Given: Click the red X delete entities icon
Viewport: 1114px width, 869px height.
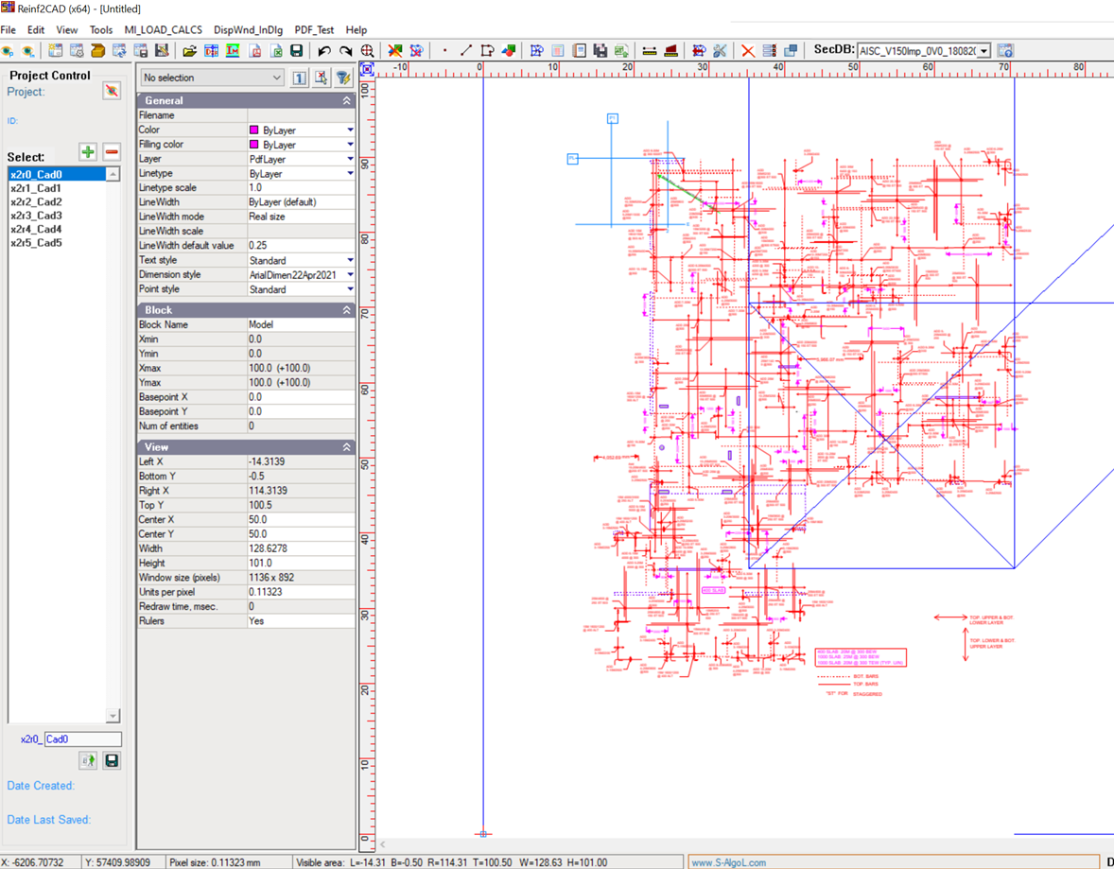Looking at the screenshot, I should point(748,50).
